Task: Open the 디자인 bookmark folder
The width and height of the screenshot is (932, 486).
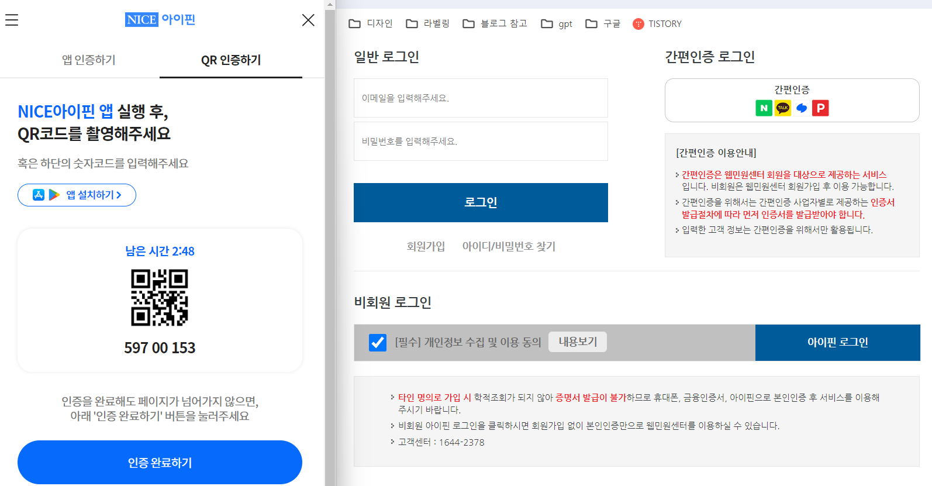Action: (370, 23)
